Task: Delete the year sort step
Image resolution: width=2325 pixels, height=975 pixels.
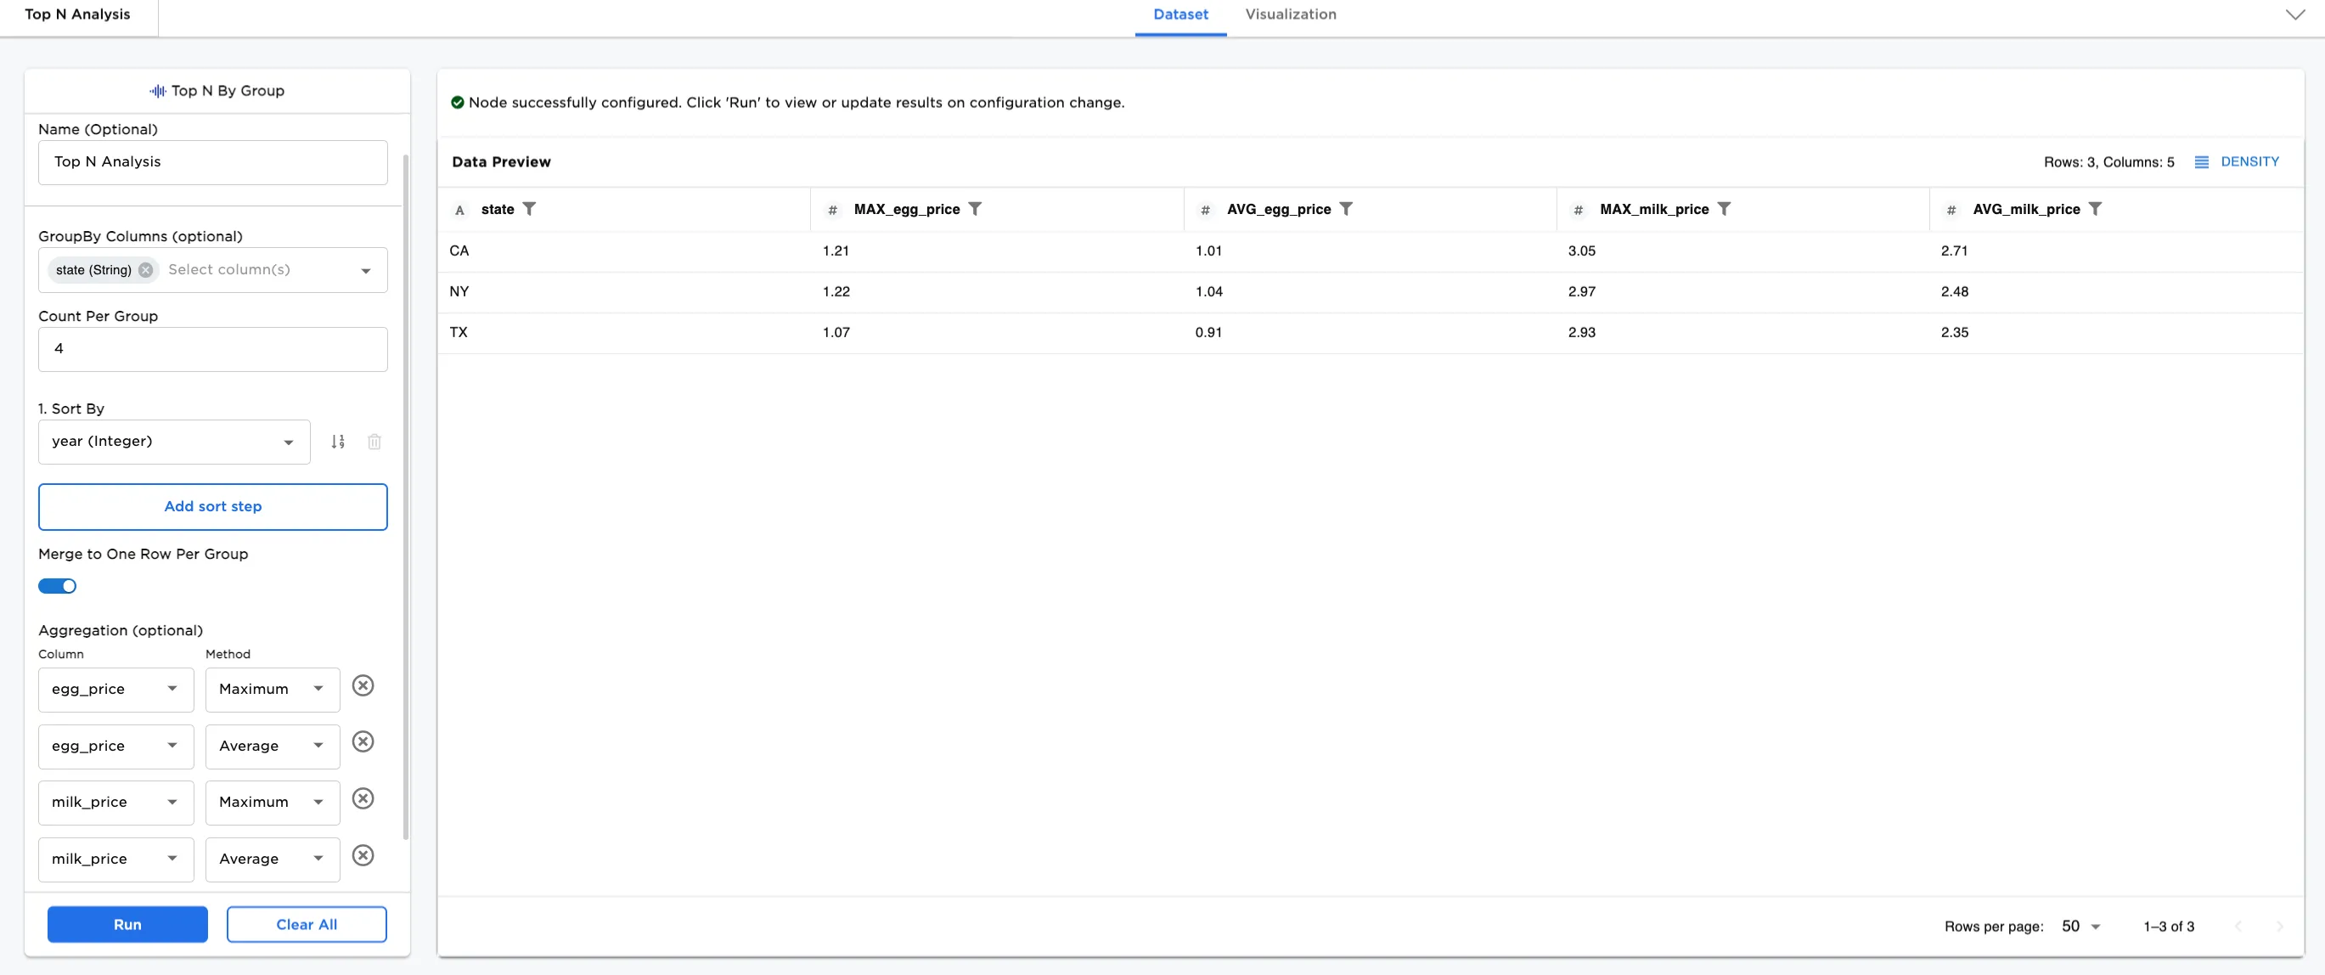Action: [374, 442]
